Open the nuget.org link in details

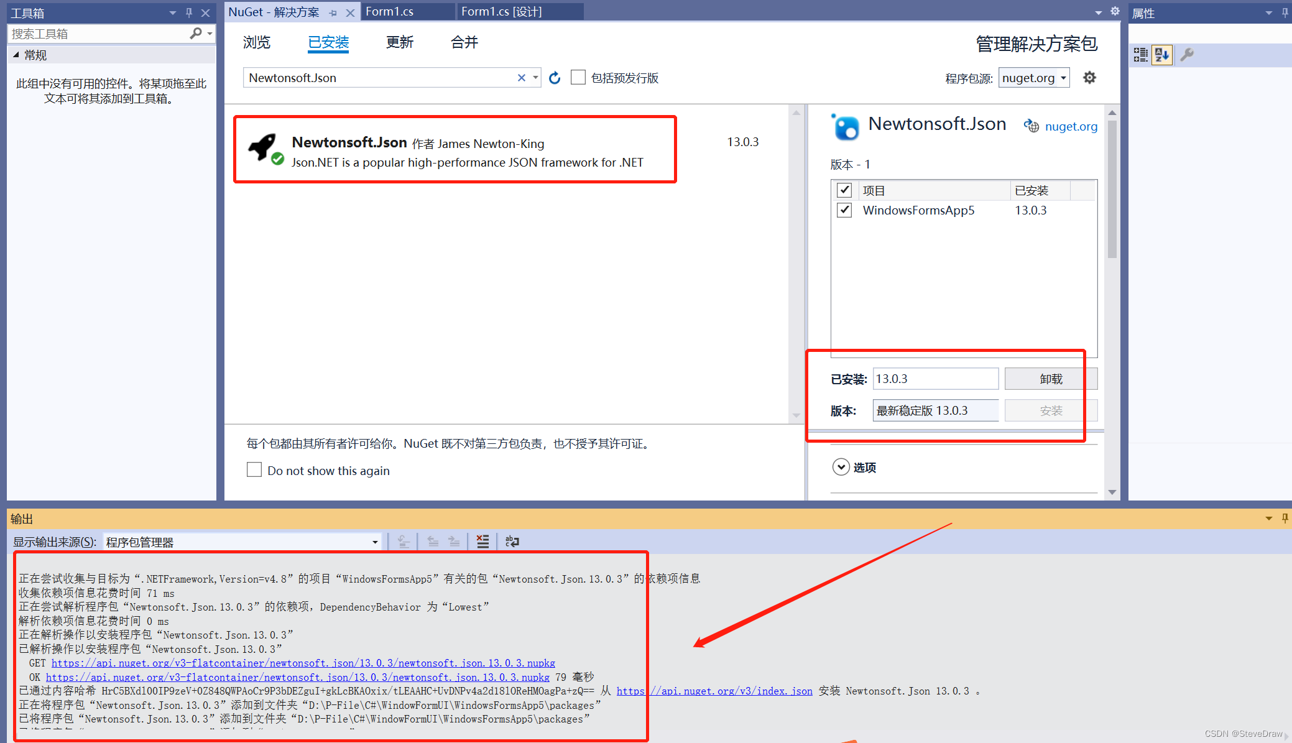point(1071,126)
